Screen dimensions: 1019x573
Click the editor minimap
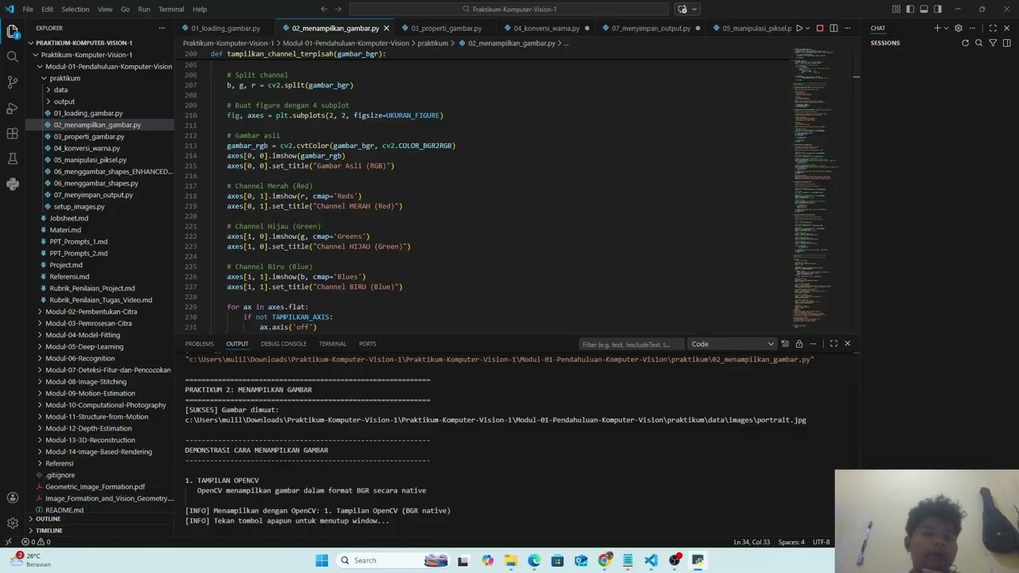click(x=820, y=191)
